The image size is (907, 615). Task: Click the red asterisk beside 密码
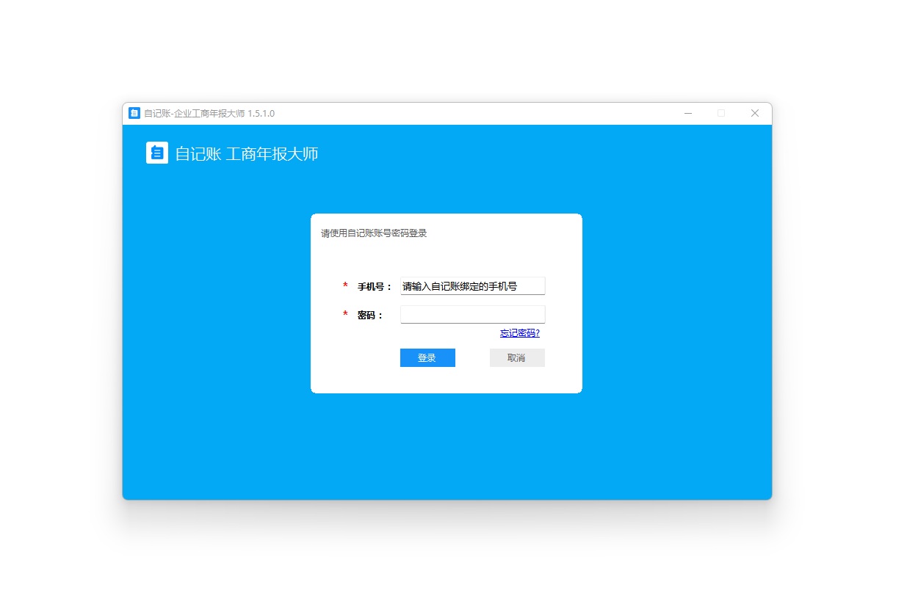click(x=345, y=315)
